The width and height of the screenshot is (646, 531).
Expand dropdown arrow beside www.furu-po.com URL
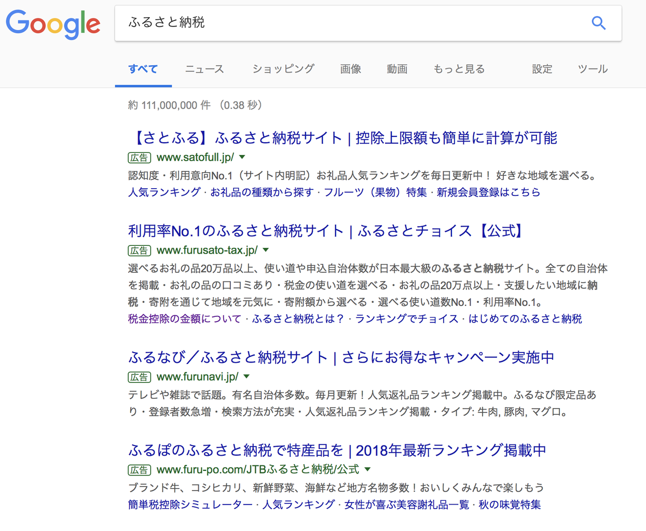pos(367,469)
